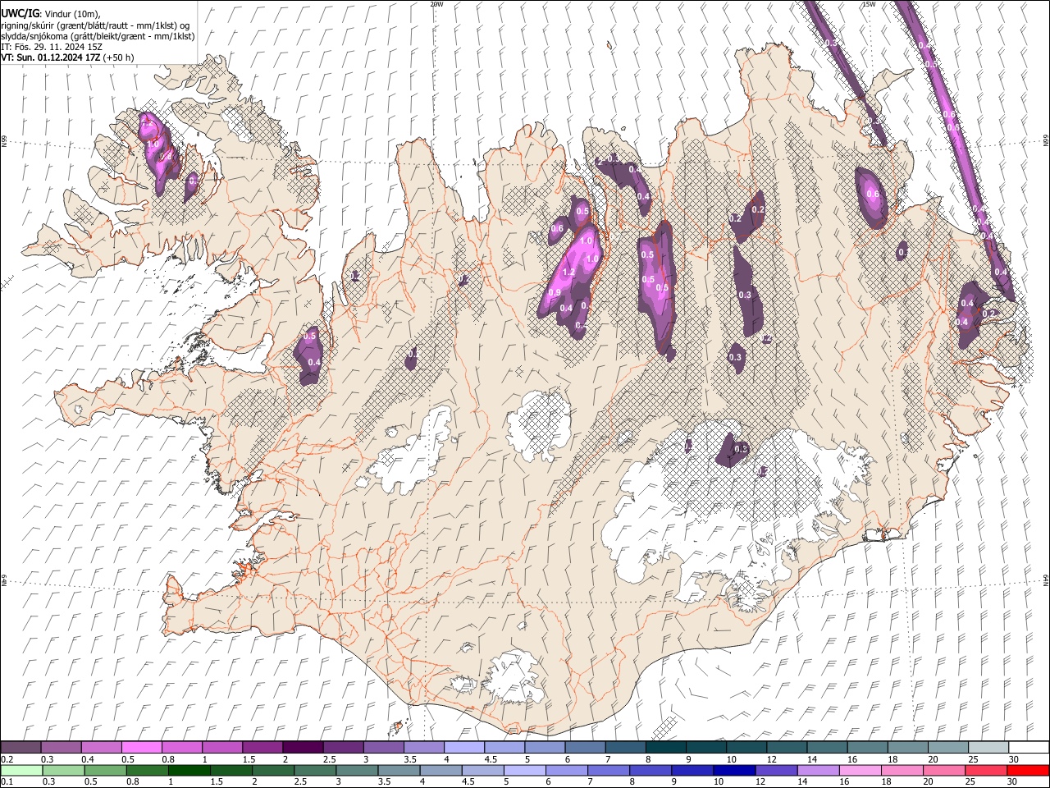
Task: Click the "64N" latitude label on right edge
Action: point(1046,580)
